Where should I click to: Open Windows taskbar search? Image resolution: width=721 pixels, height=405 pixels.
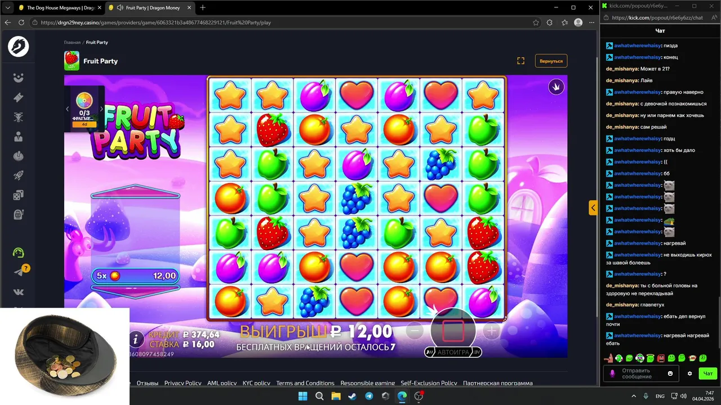point(319,396)
